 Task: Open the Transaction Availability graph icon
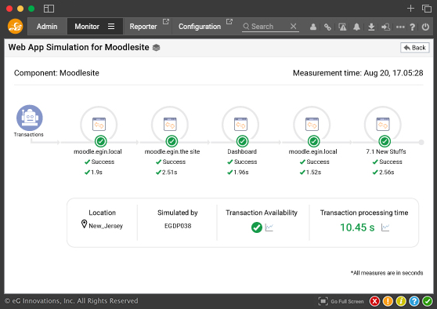click(x=269, y=227)
